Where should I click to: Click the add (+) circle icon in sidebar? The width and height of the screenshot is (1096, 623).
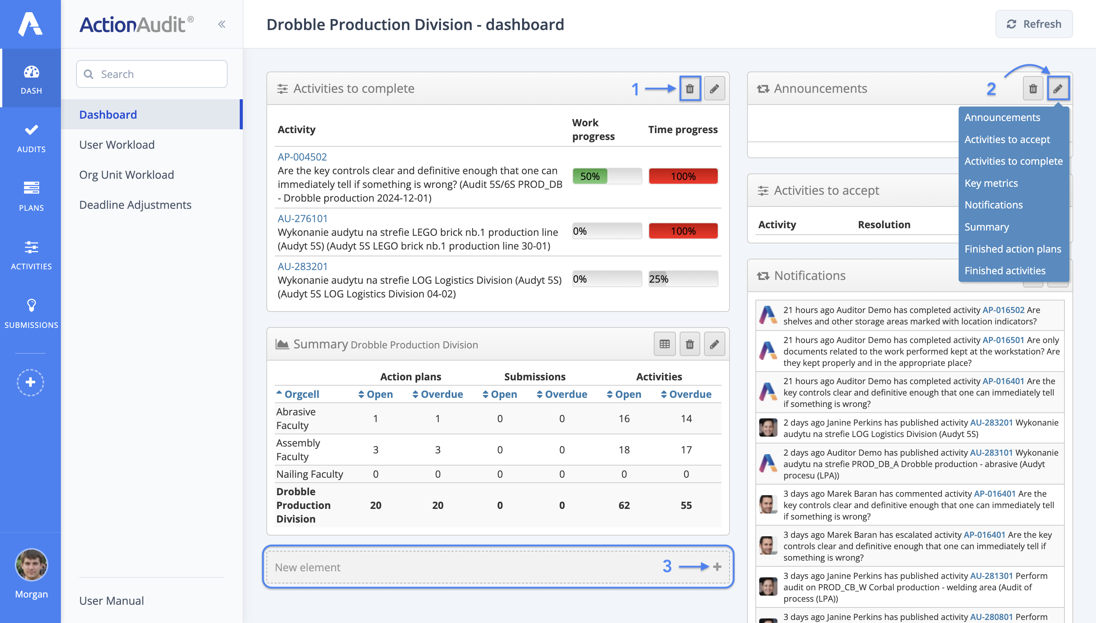tap(30, 382)
